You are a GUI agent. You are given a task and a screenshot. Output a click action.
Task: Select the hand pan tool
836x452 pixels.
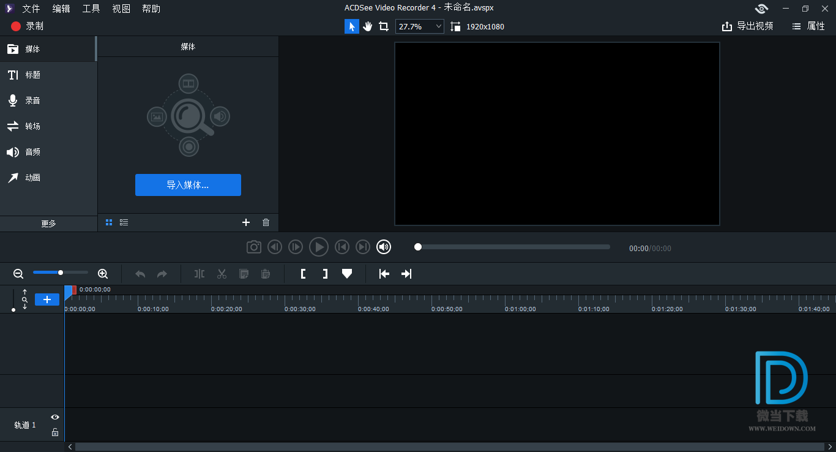(368, 26)
